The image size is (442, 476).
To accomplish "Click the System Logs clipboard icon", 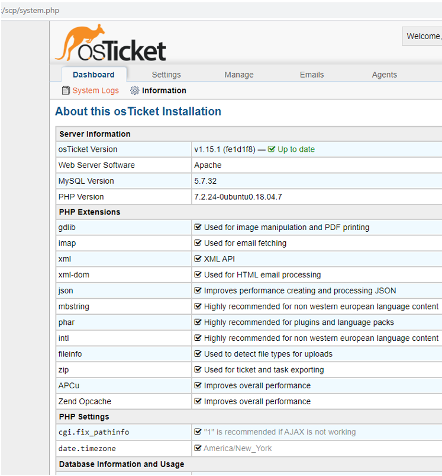I will coord(66,91).
